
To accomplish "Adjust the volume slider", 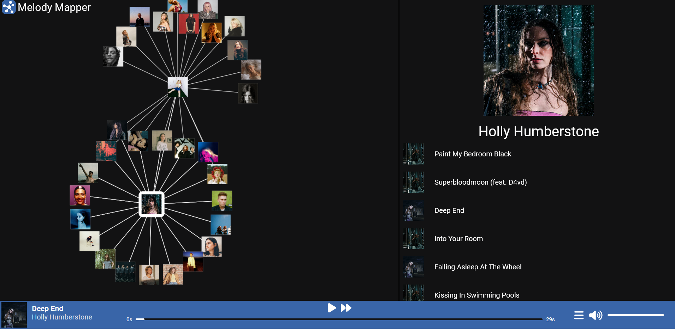I will tap(635, 315).
